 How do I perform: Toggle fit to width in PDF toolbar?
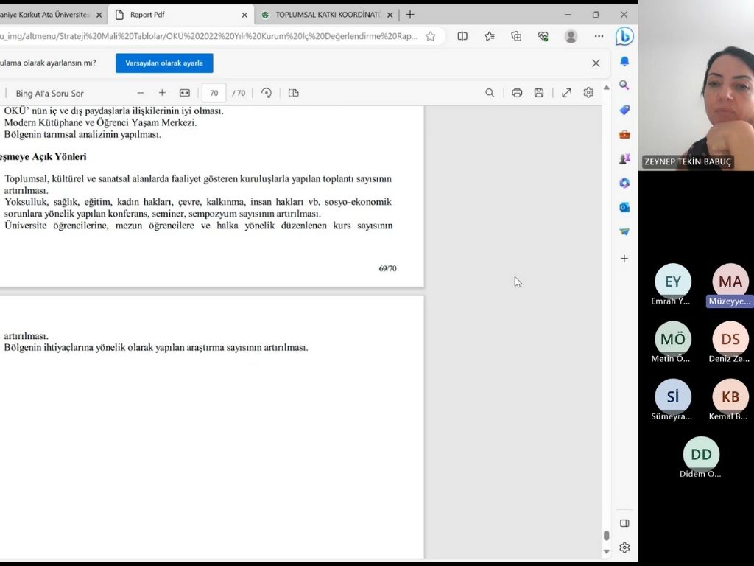click(x=185, y=93)
